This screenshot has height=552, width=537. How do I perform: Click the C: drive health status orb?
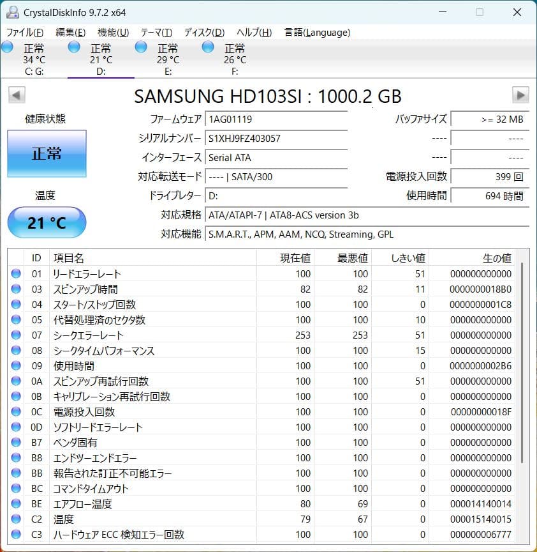[8, 46]
